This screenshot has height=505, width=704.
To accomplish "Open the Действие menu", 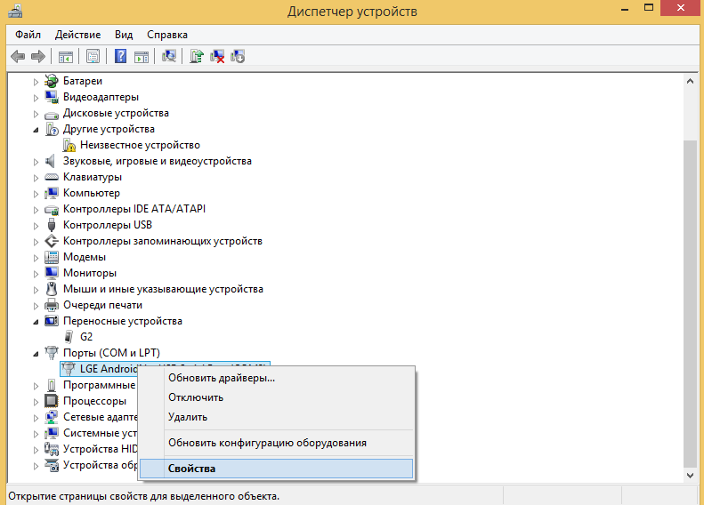I will coord(77,35).
